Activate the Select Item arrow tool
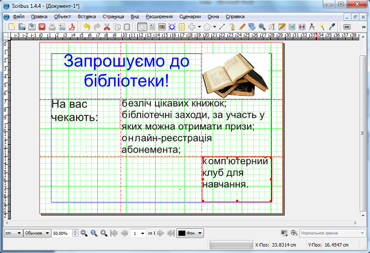Image resolution: width=370 pixels, height=253 pixels. [x=141, y=27]
